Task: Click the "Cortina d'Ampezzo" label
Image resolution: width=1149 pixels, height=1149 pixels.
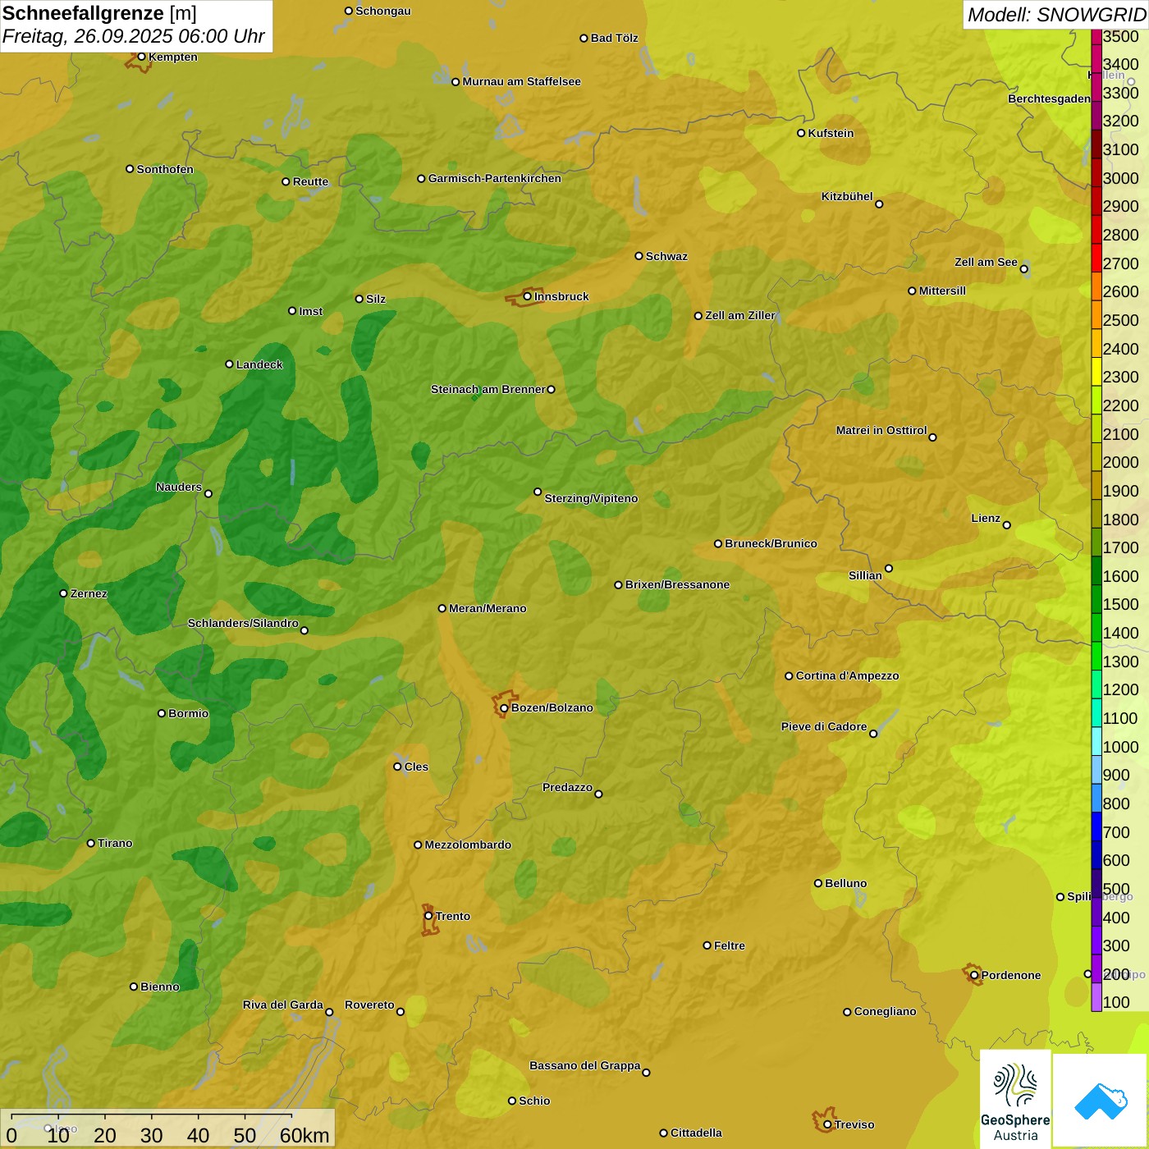Action: coord(848,675)
